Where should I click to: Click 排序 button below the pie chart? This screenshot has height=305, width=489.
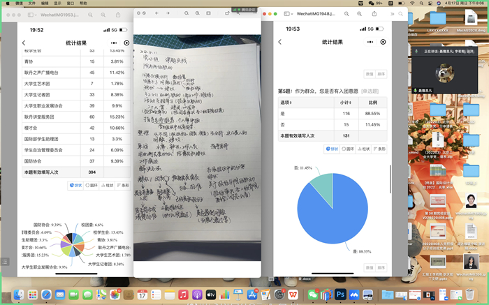(x=381, y=267)
